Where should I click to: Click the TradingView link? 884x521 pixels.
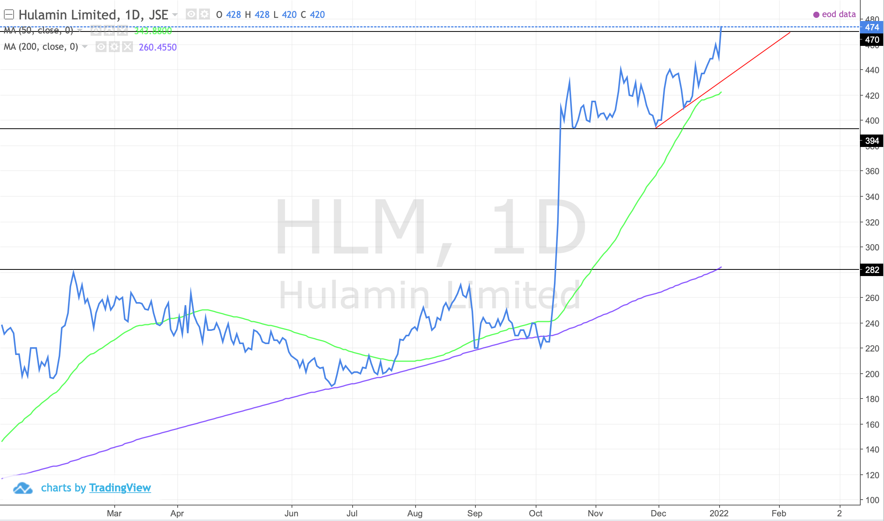tap(120, 488)
